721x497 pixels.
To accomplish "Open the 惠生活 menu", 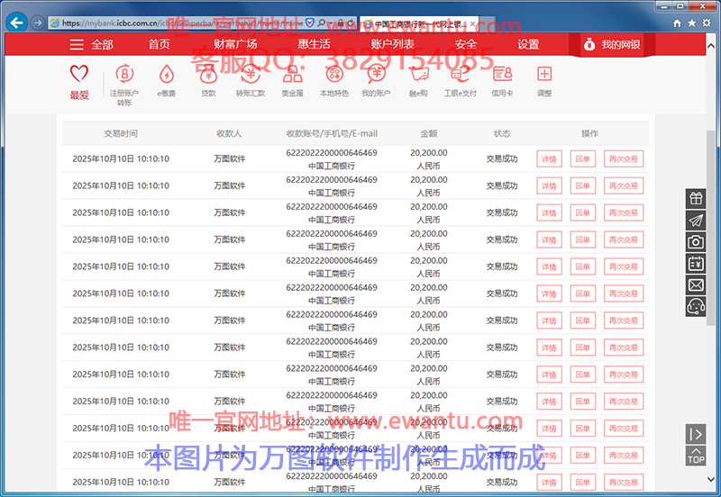I will tap(314, 44).
